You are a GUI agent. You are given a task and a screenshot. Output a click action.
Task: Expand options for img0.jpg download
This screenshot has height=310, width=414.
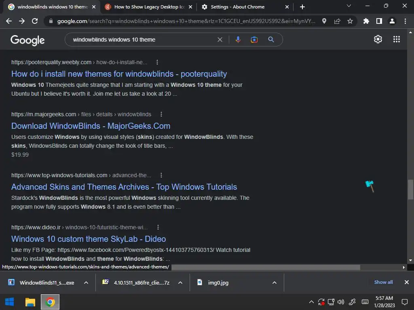point(275,283)
